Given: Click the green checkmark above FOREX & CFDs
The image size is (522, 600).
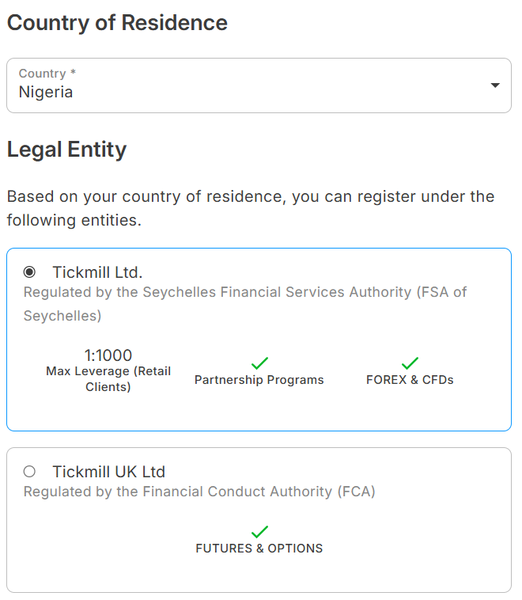Looking at the screenshot, I should [x=410, y=363].
